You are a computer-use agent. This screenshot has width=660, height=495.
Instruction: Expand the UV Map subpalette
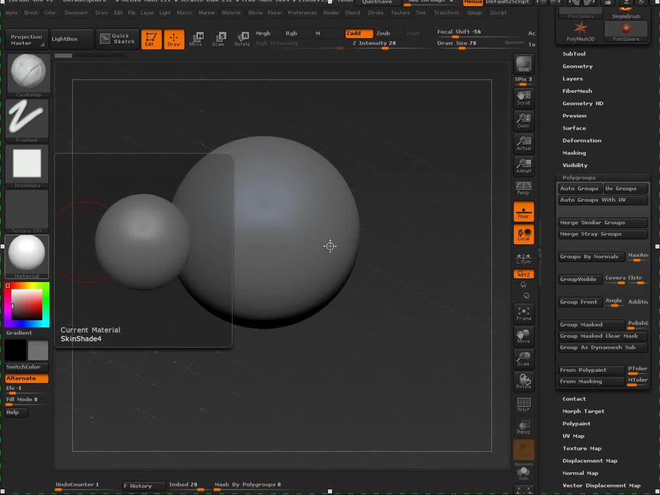pos(573,436)
